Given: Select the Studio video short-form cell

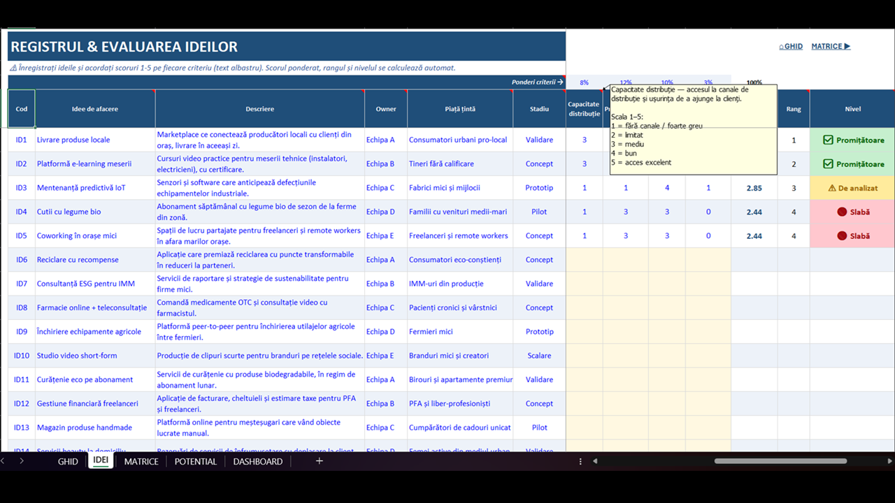Looking at the screenshot, I should pos(95,356).
